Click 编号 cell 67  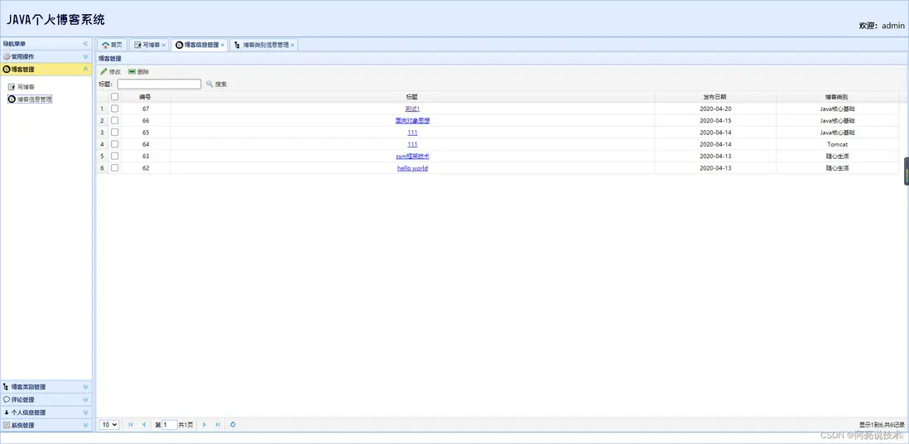(x=146, y=109)
